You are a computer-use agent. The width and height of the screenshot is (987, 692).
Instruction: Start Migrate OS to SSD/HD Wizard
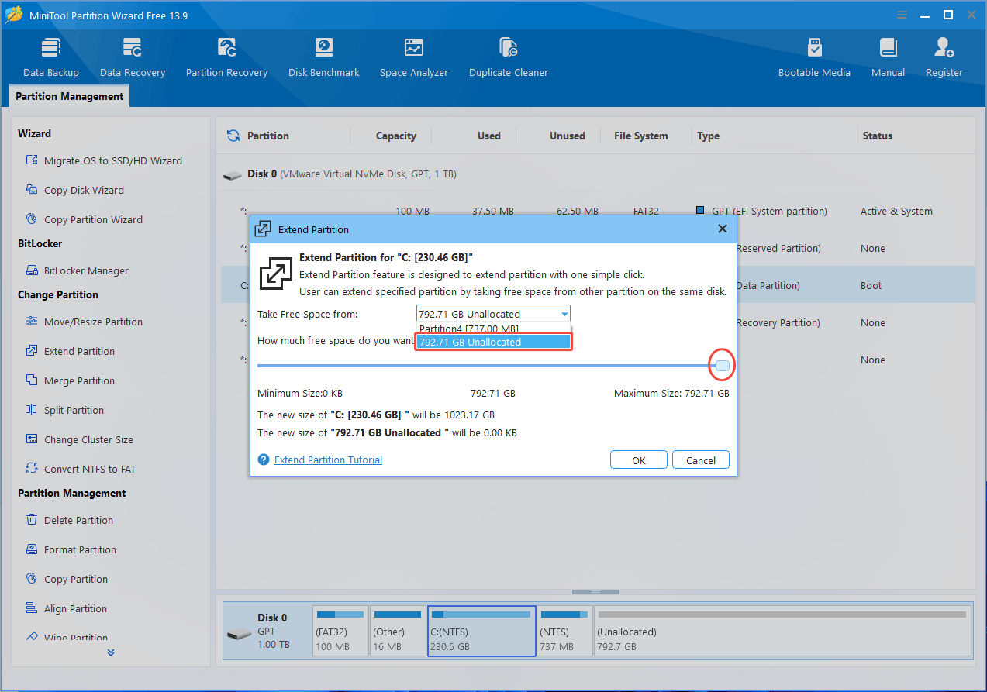click(x=104, y=160)
